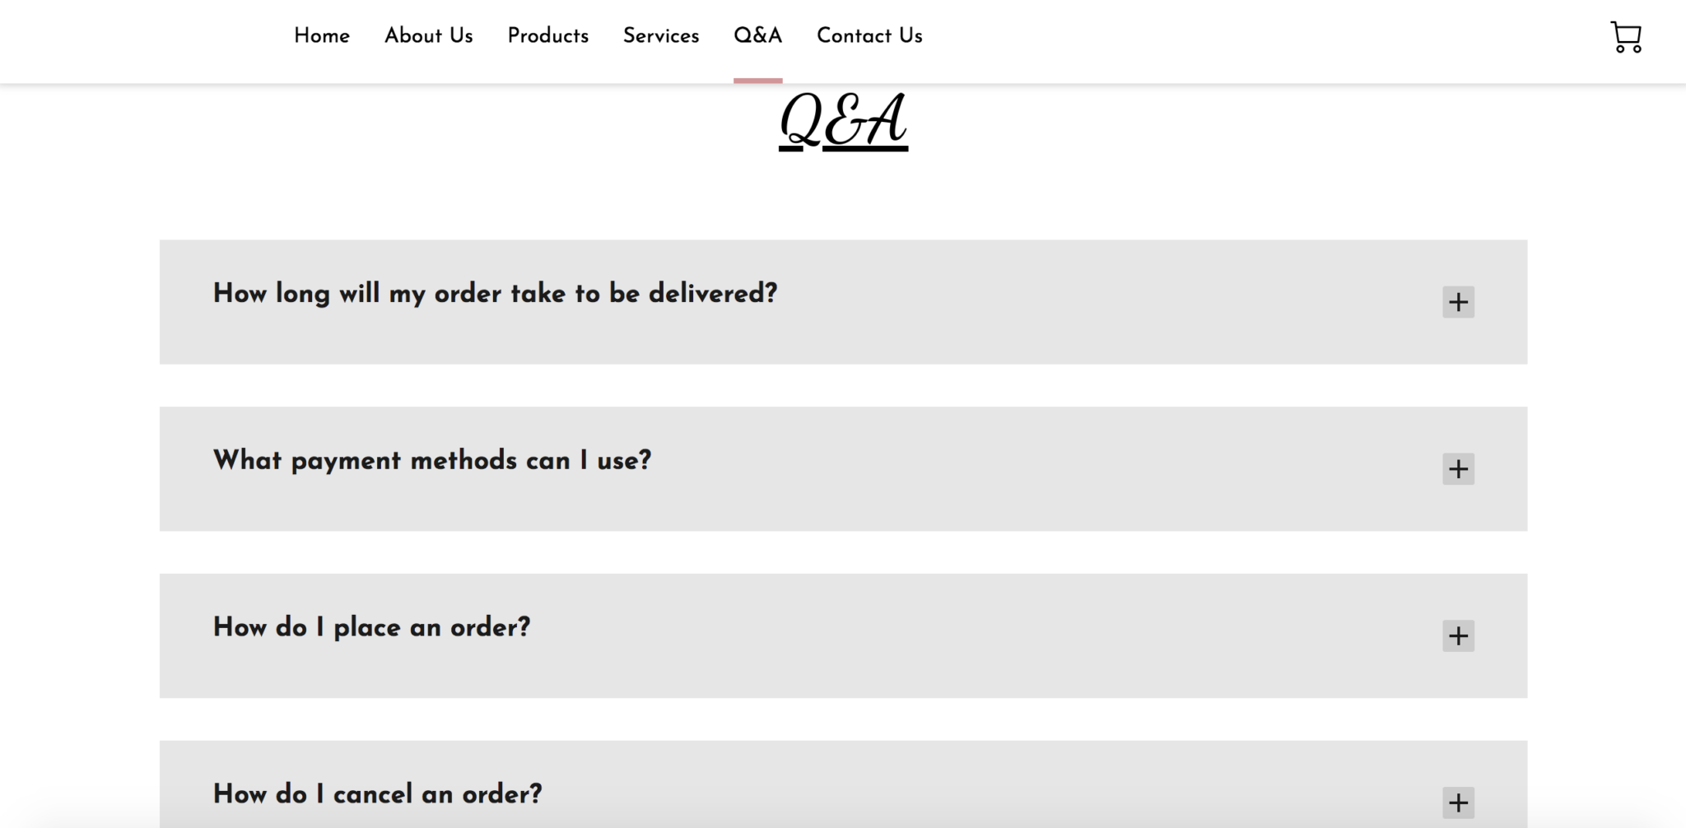
Task: Click the gray bar of the delivery question
Action: click(x=843, y=302)
